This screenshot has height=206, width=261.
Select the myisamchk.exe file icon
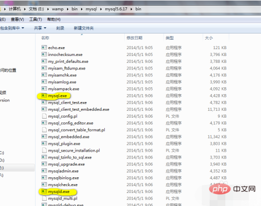(x=44, y=75)
